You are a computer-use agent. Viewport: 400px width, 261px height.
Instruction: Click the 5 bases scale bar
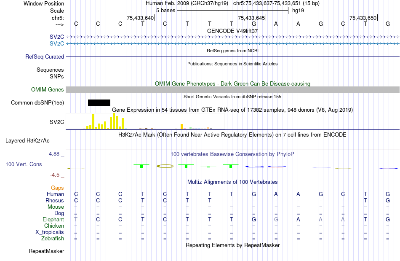[x=232, y=11]
